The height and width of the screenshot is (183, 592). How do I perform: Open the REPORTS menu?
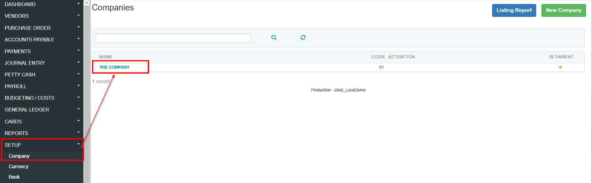[x=16, y=133]
